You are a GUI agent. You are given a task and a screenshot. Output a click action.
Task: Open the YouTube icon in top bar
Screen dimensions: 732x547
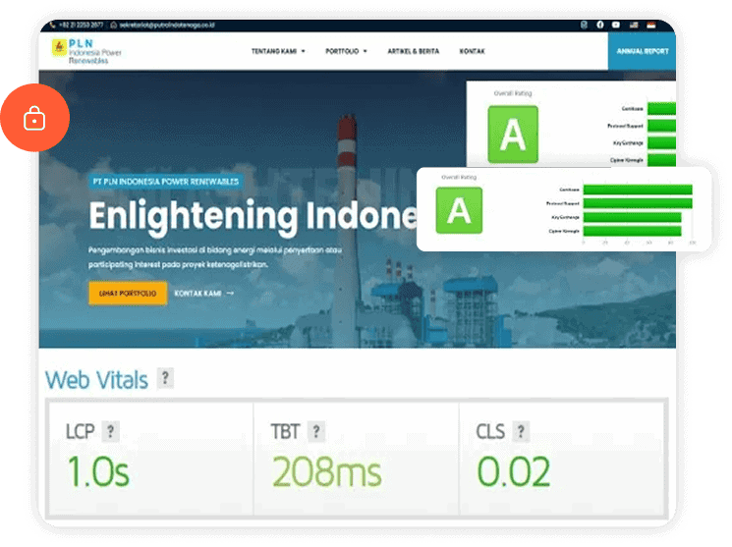pyautogui.click(x=616, y=25)
